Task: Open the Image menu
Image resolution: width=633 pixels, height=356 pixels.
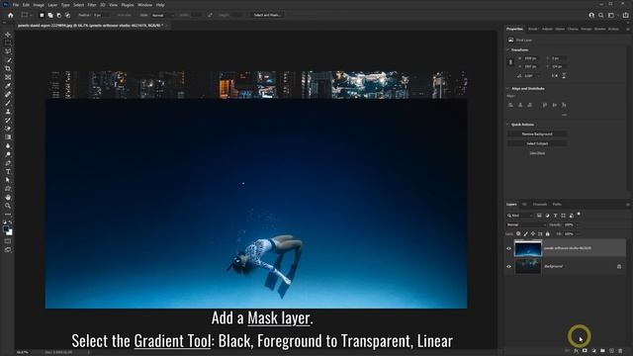Action: pos(39,5)
